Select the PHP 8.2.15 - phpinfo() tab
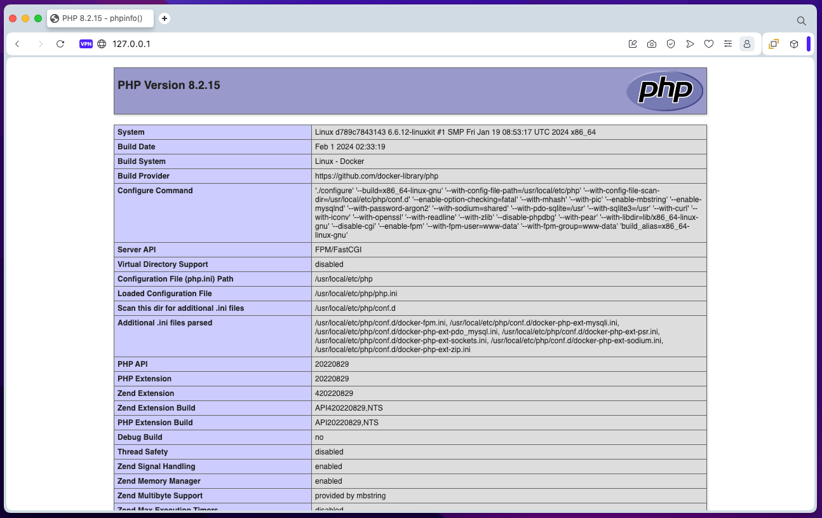 coord(102,18)
